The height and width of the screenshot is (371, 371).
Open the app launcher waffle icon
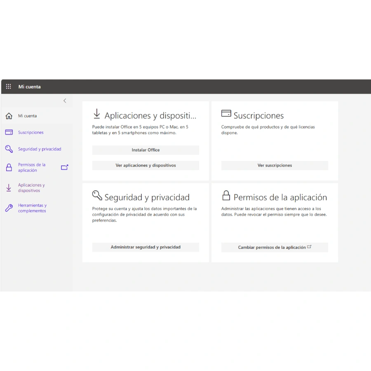pos(9,87)
